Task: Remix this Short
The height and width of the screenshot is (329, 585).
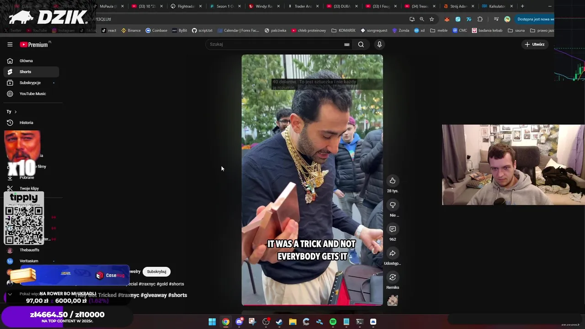Action: [x=393, y=277]
